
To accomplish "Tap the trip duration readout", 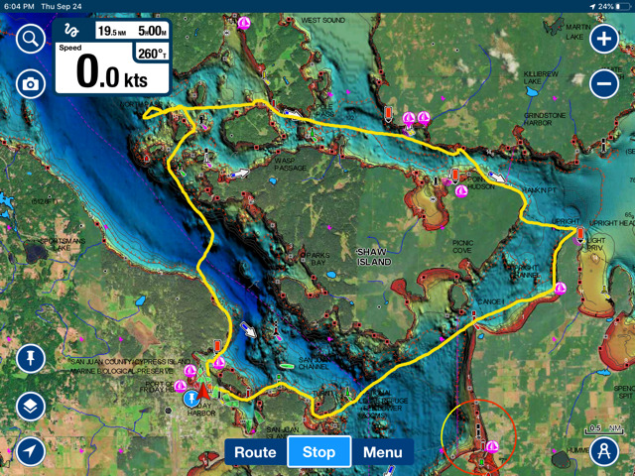I will pos(152,32).
